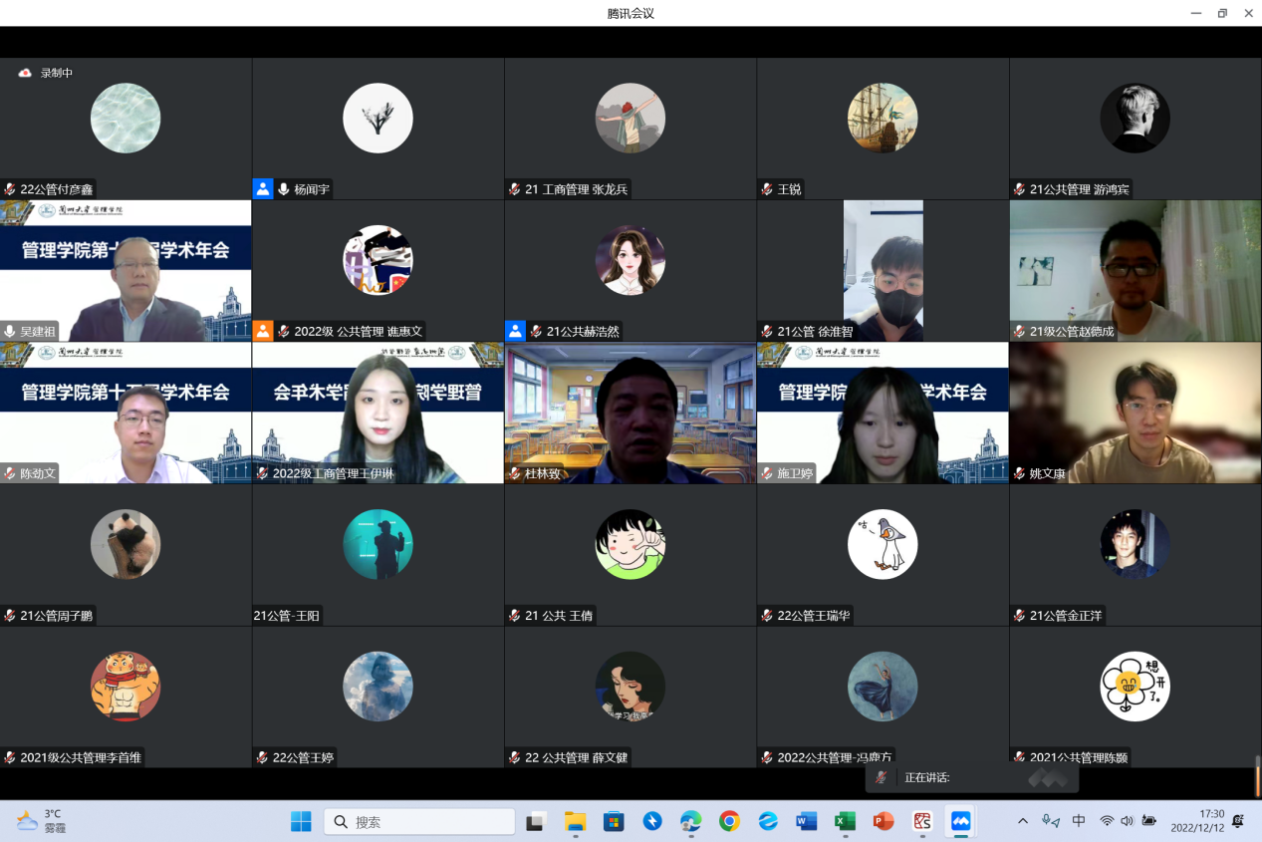Screen dimensions: 1262x842
Task: Open the clock and date flyout
Action: (1196, 821)
